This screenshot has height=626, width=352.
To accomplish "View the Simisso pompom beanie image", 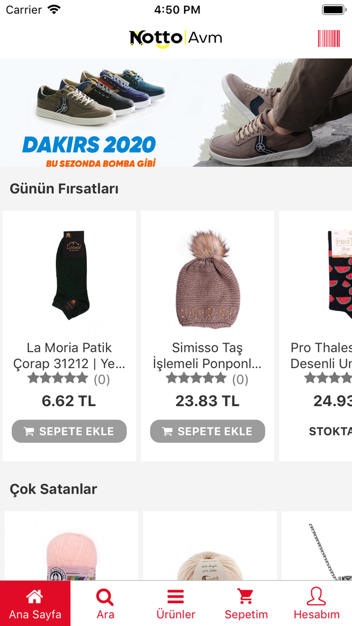I will click(208, 279).
